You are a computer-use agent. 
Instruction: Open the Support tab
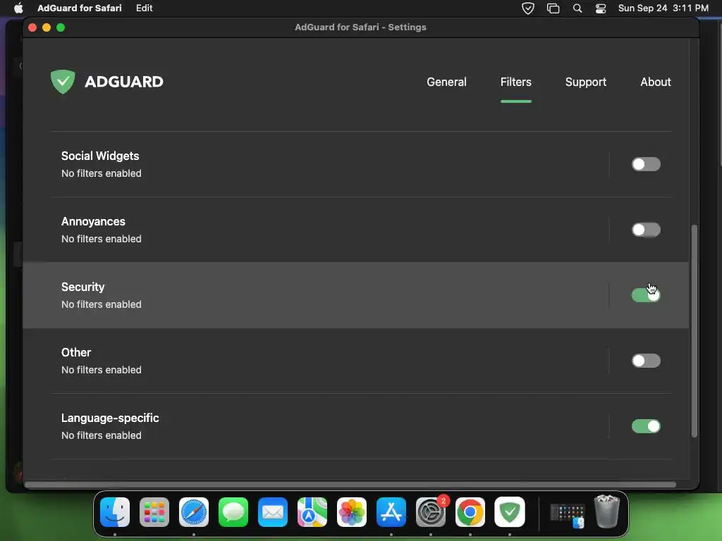tap(586, 82)
